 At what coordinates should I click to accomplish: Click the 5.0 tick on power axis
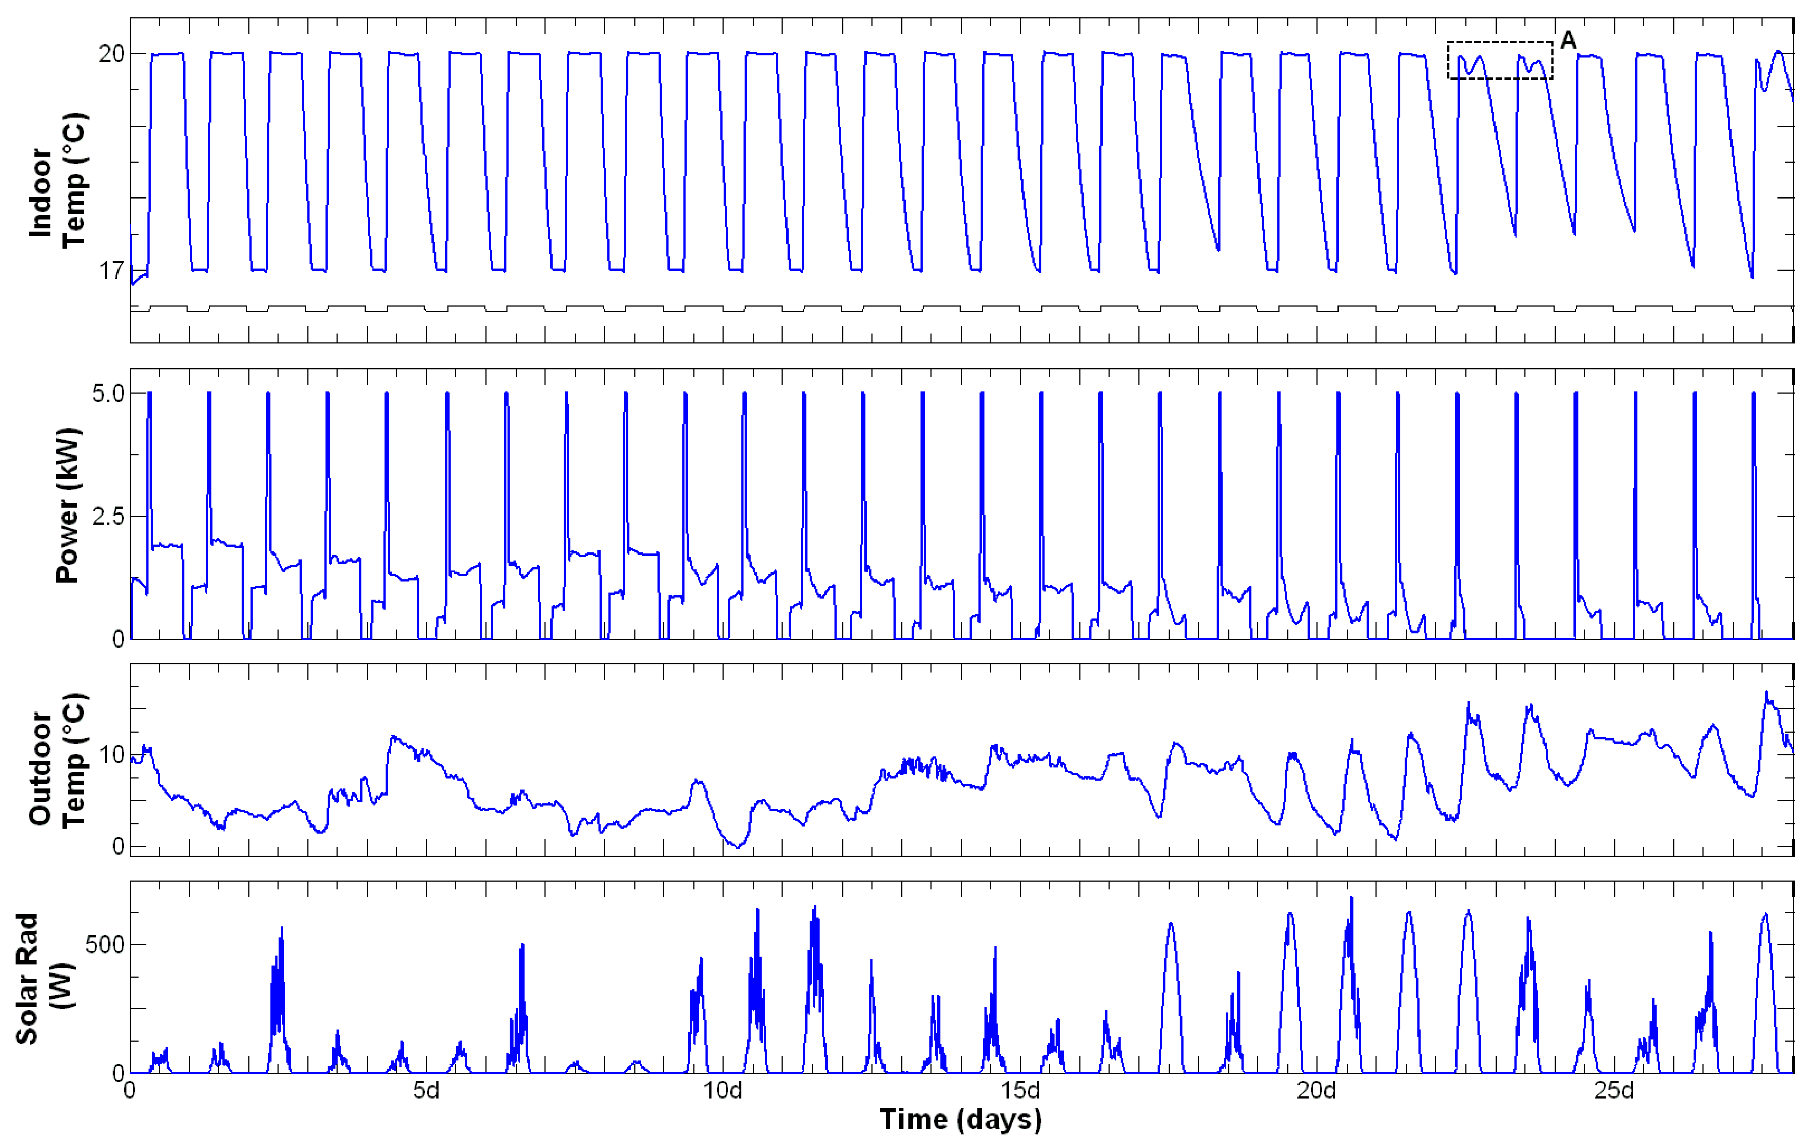pyautogui.click(x=107, y=394)
